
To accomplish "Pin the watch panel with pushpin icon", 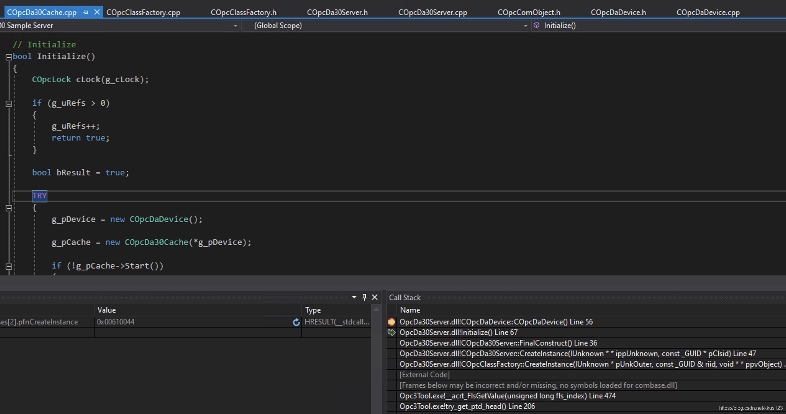I will [364, 297].
